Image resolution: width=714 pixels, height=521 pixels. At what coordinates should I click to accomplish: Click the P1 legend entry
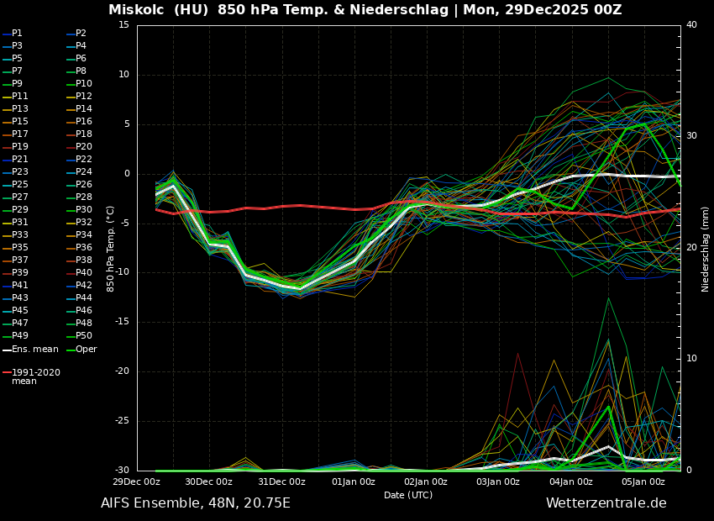(17, 34)
